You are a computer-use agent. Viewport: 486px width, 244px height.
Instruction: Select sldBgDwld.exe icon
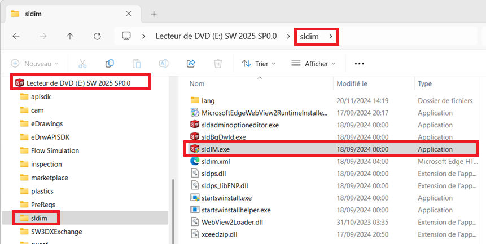195,137
